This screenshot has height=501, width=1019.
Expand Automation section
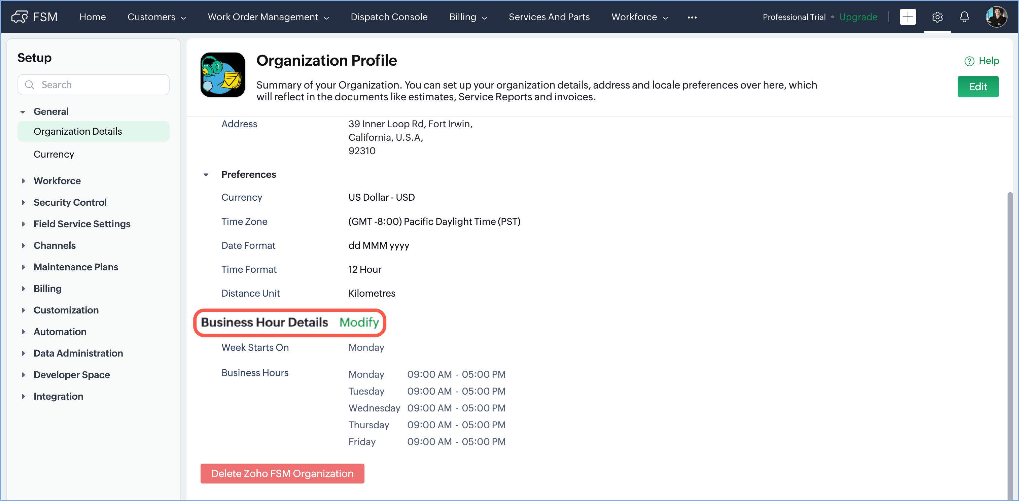[23, 332]
